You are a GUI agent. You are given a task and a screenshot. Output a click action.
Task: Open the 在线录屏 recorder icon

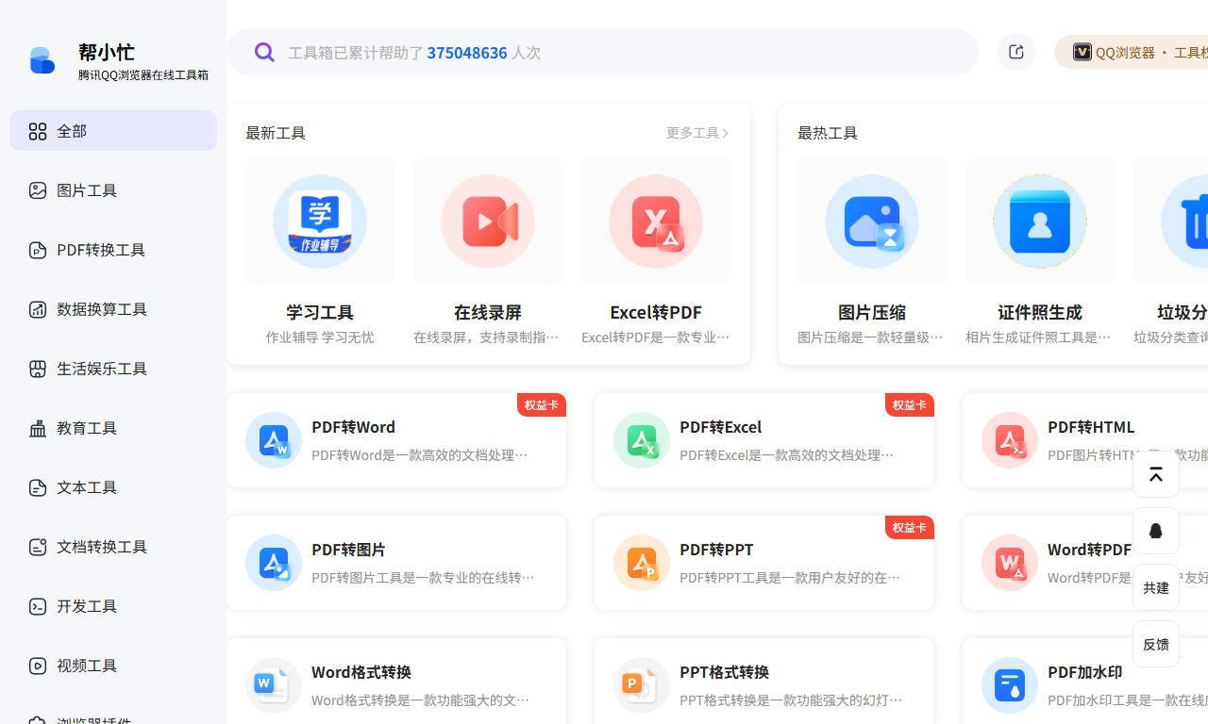488,222
